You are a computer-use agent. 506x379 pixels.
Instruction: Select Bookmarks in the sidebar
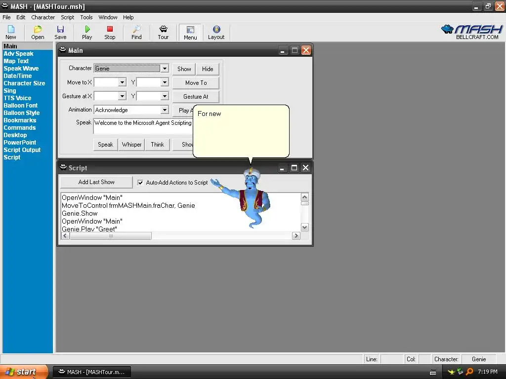(20, 120)
